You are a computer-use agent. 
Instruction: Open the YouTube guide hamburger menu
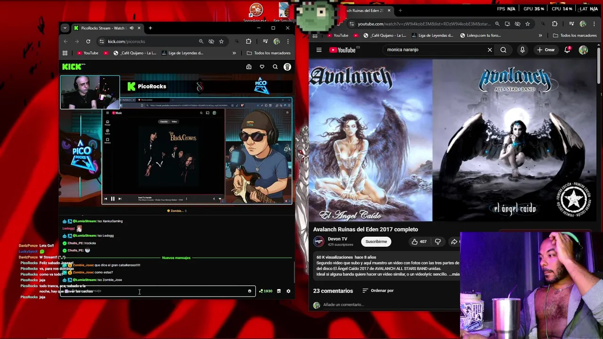click(x=319, y=50)
